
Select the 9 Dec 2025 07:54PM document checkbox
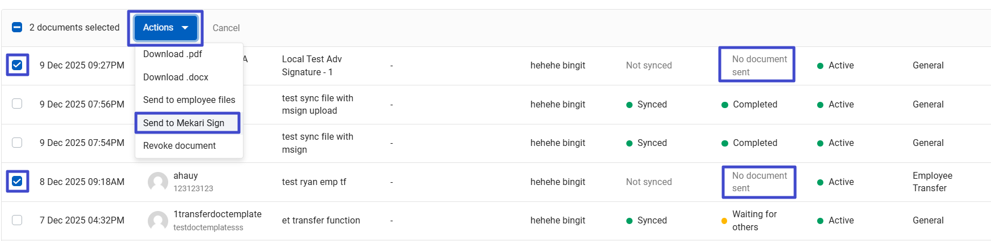[17, 143]
